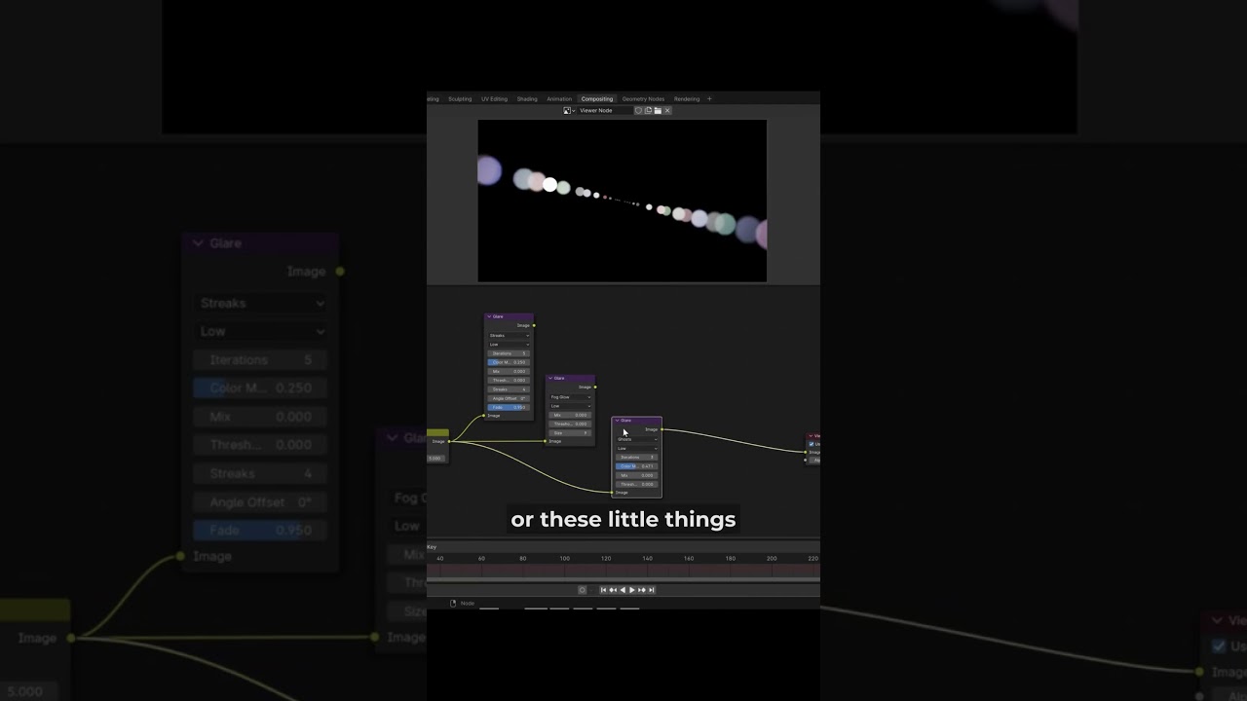This screenshot has height=701, width=1247.
Task: Toggle the Use Alpha checkbox on Viewer node
Action: [x=812, y=444]
